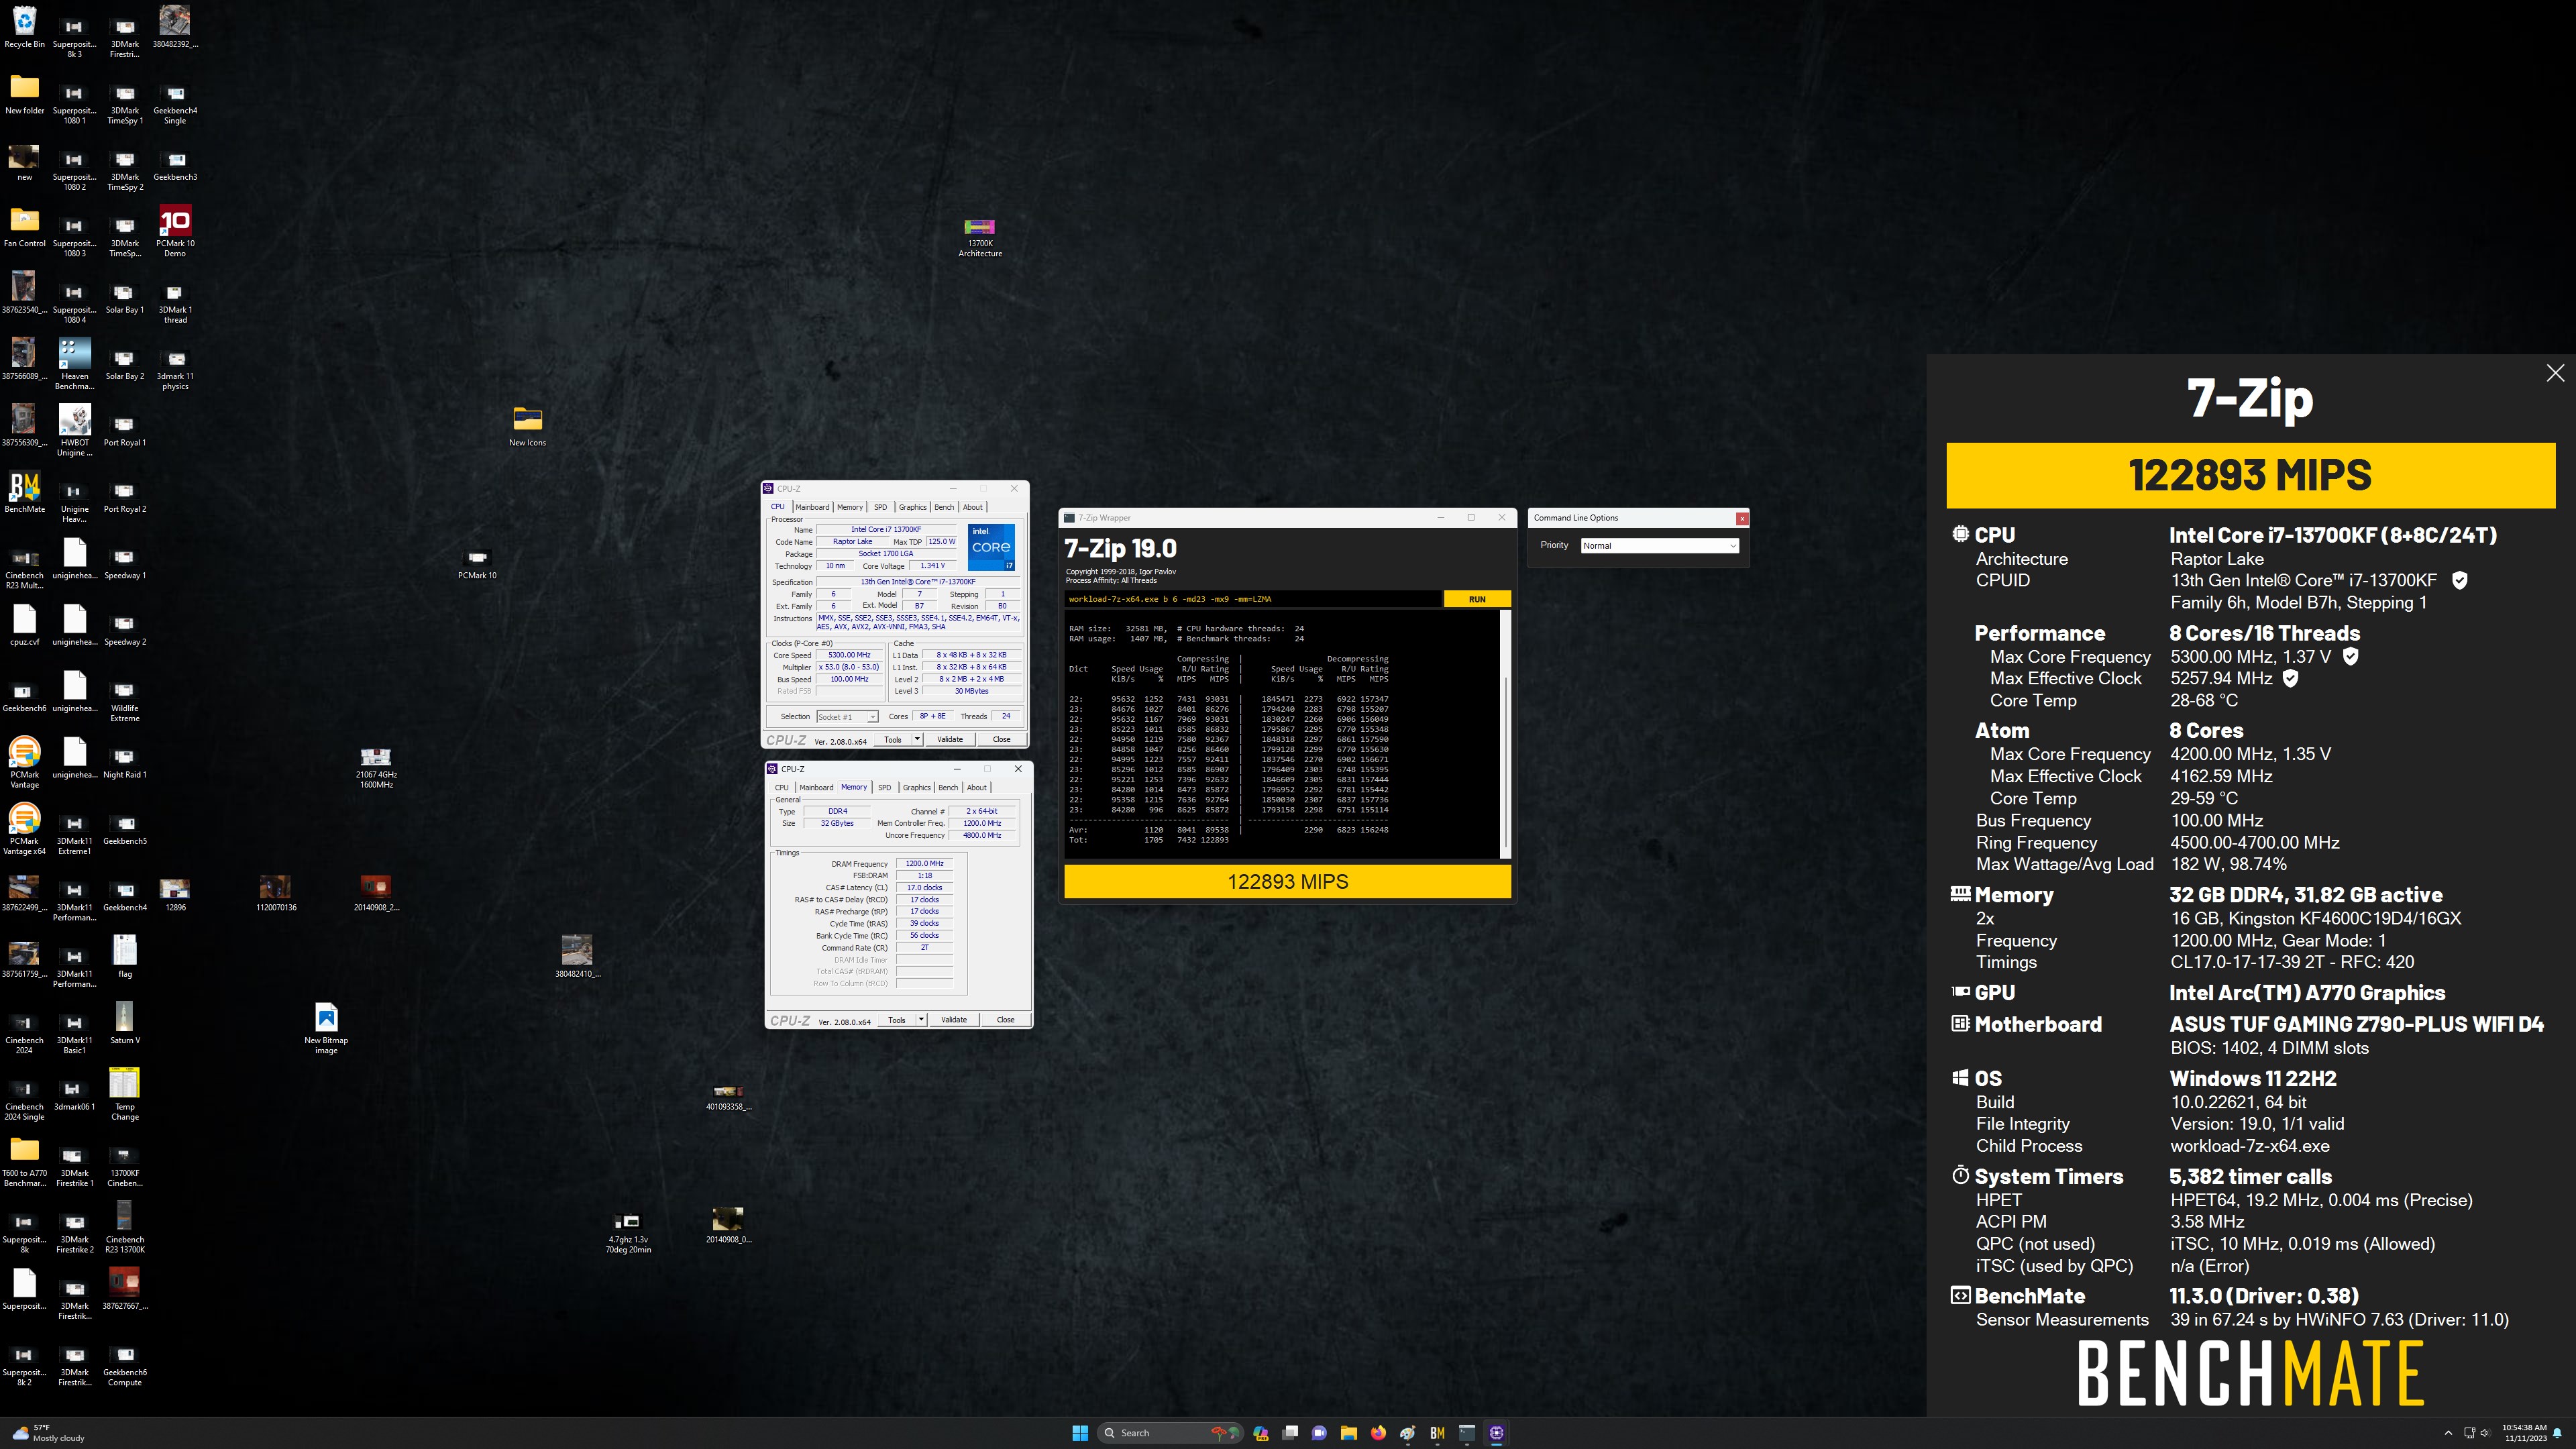Select the Wildlife Extreme desktop shortcut
2576x1449 pixels.
(x=124, y=702)
